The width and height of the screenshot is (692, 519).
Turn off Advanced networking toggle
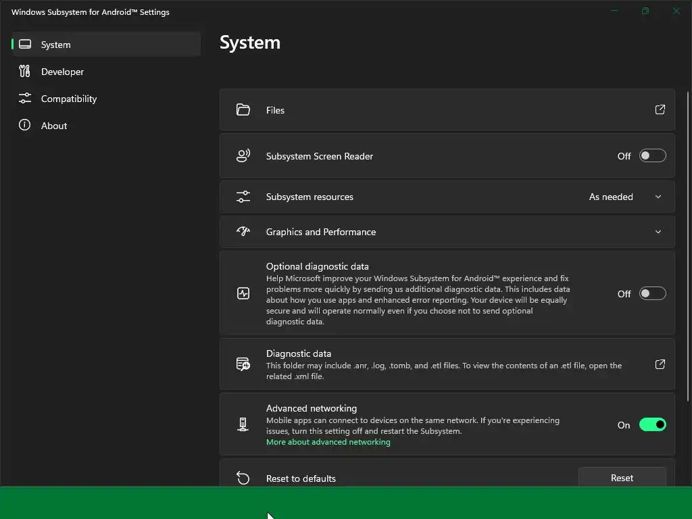(x=652, y=424)
